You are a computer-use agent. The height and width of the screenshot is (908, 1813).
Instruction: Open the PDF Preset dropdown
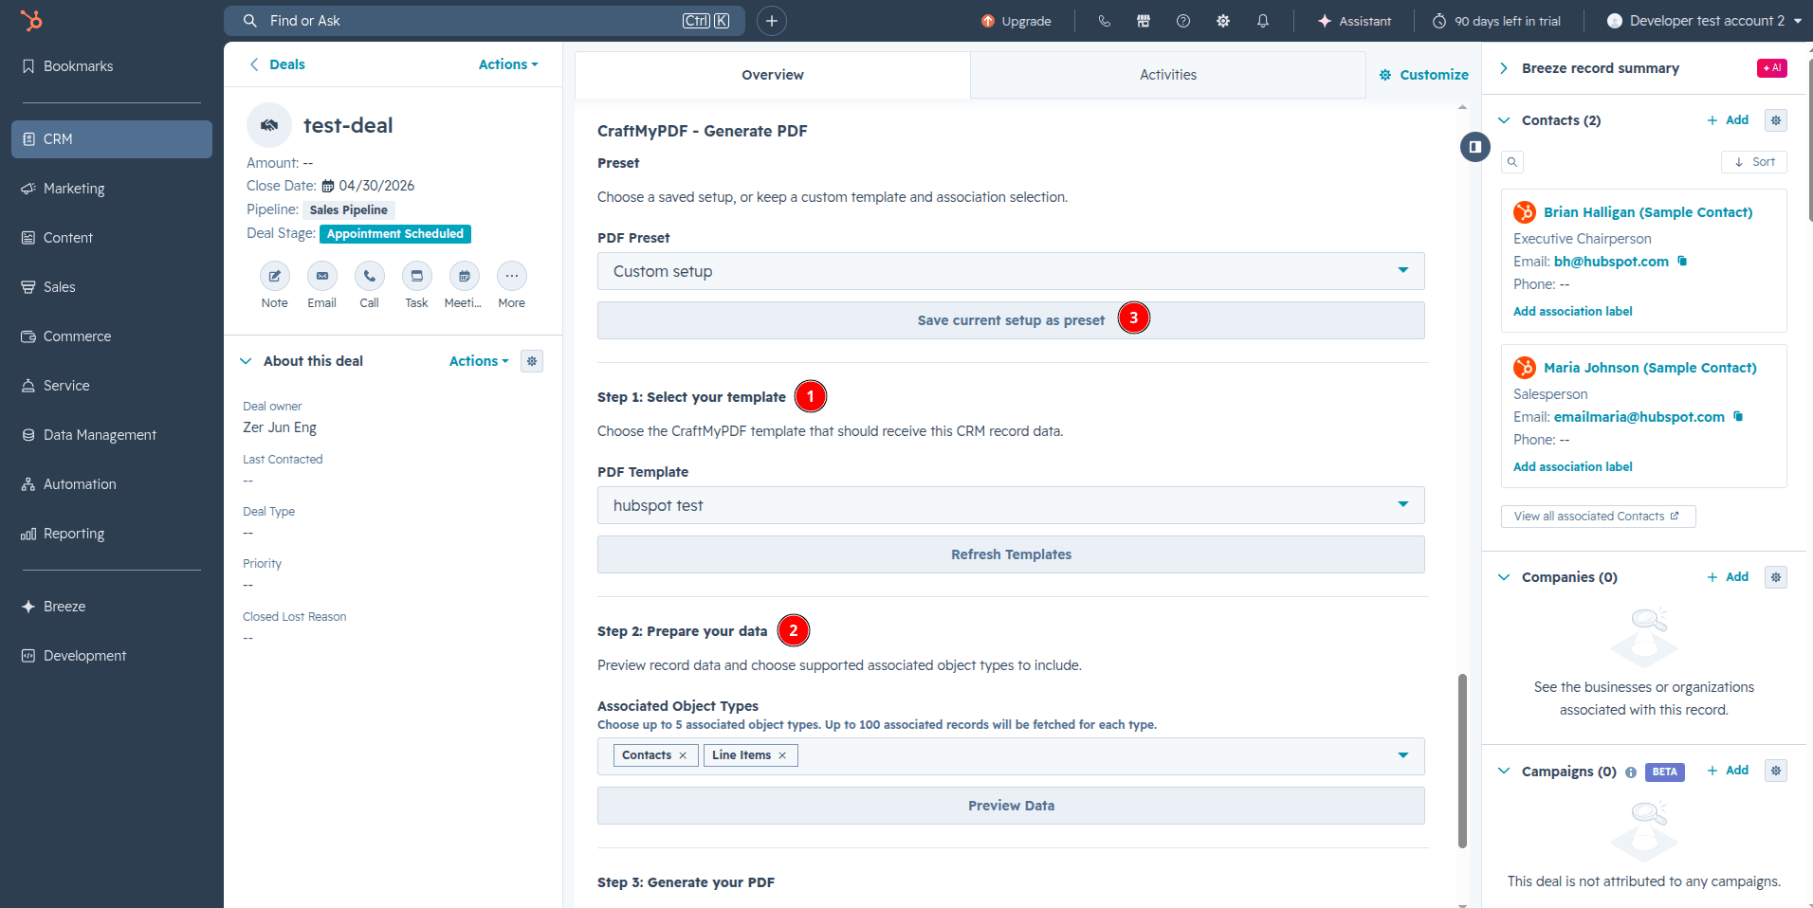tap(1011, 271)
